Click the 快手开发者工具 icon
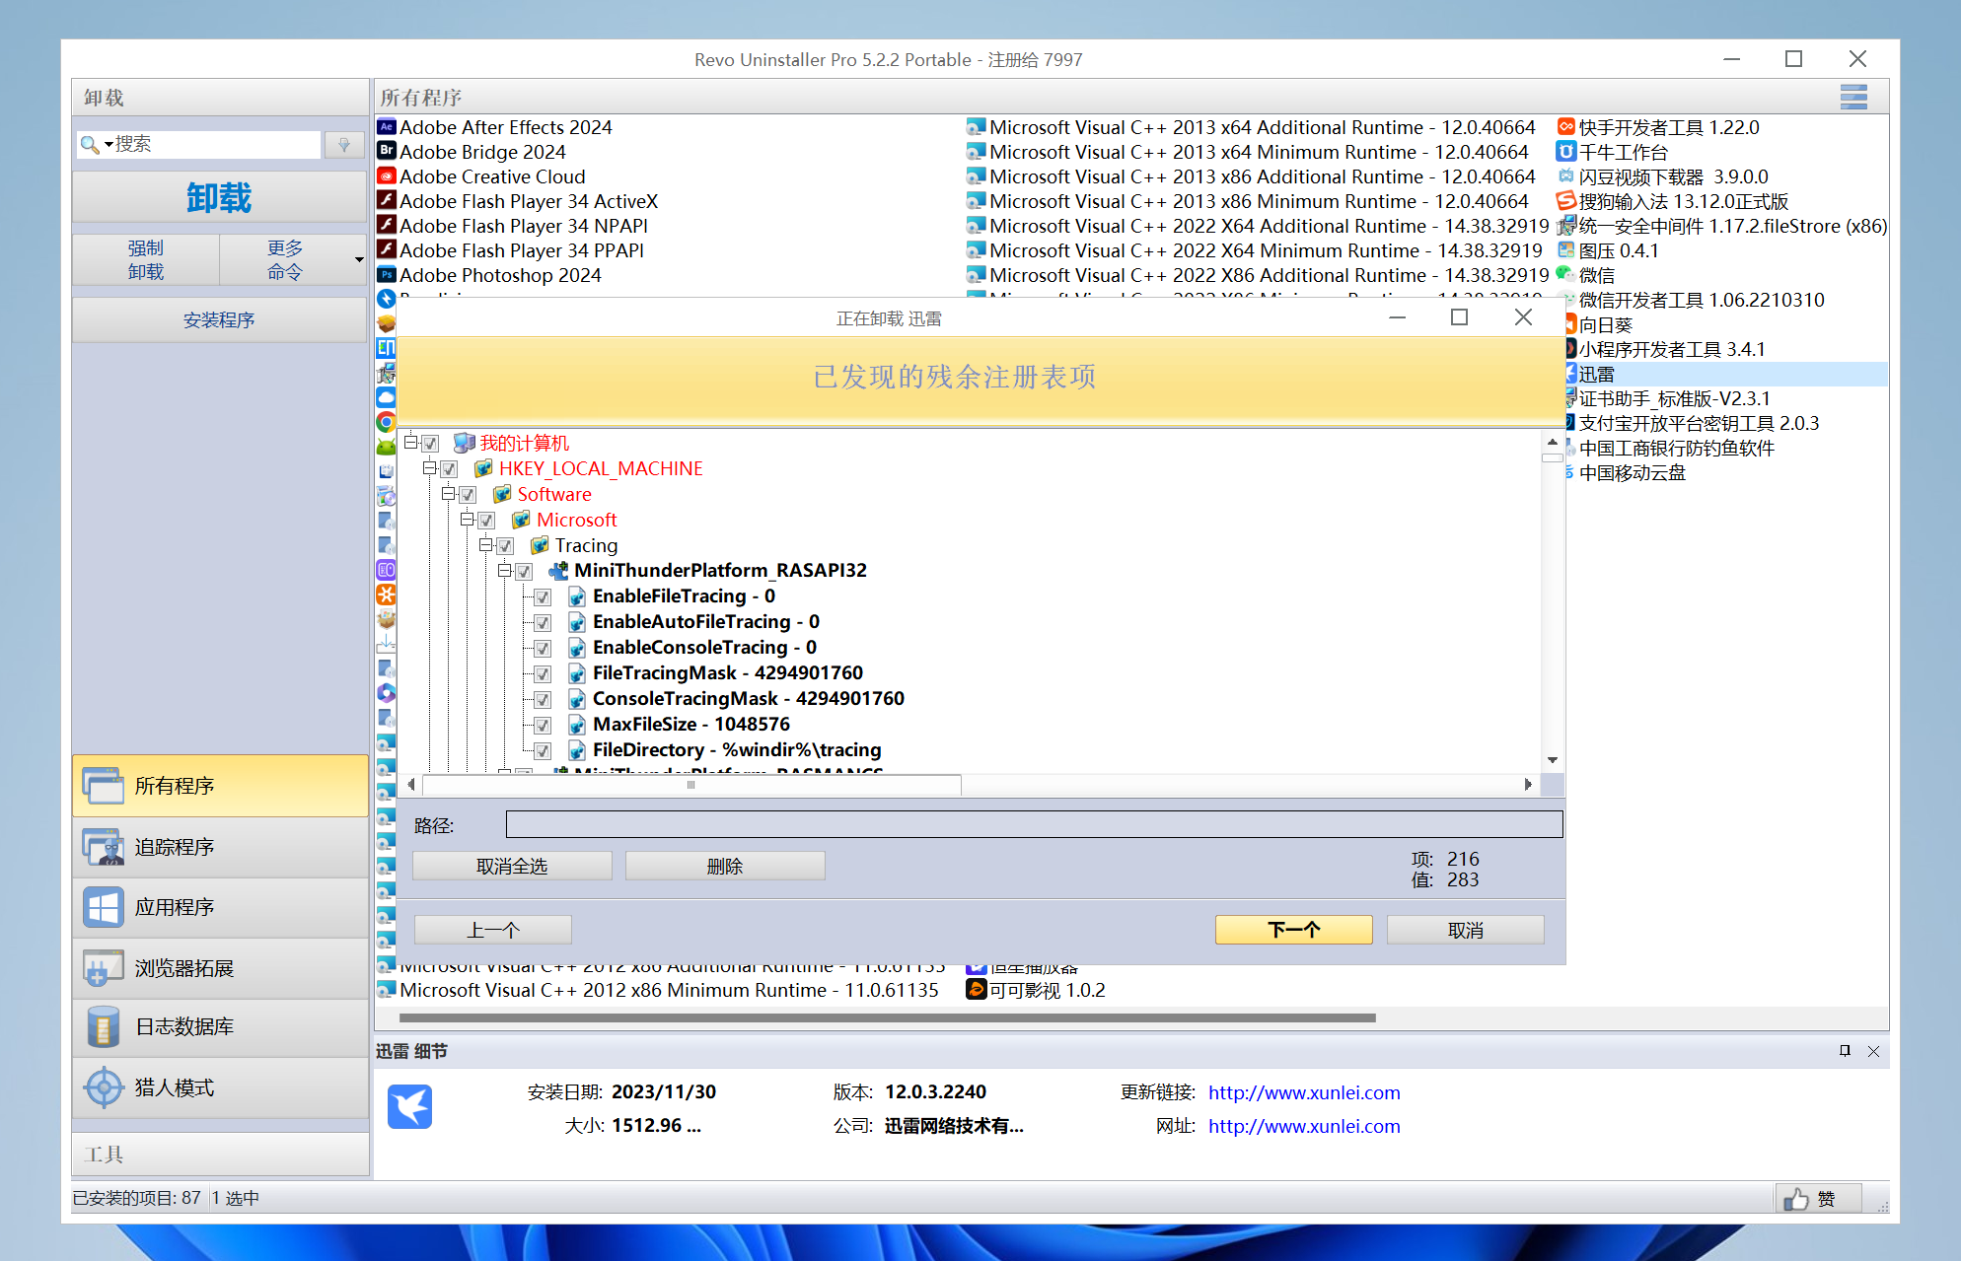 (1566, 127)
